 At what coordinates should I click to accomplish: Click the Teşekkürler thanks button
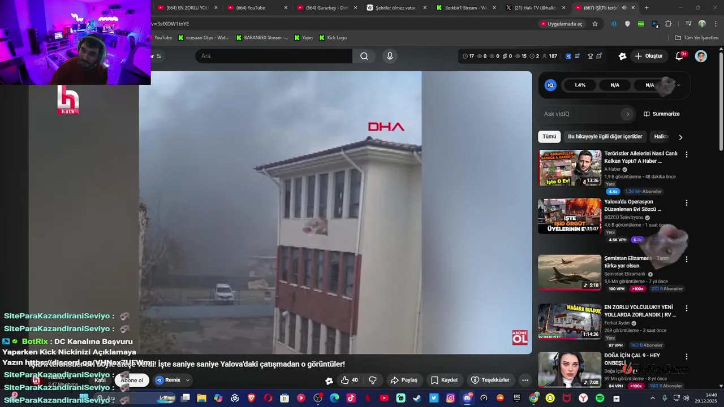490,380
